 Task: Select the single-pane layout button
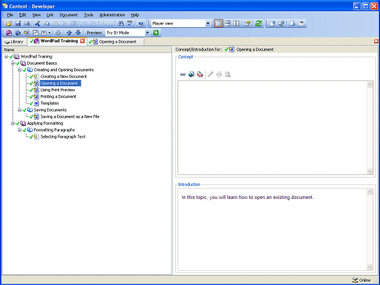point(218,24)
